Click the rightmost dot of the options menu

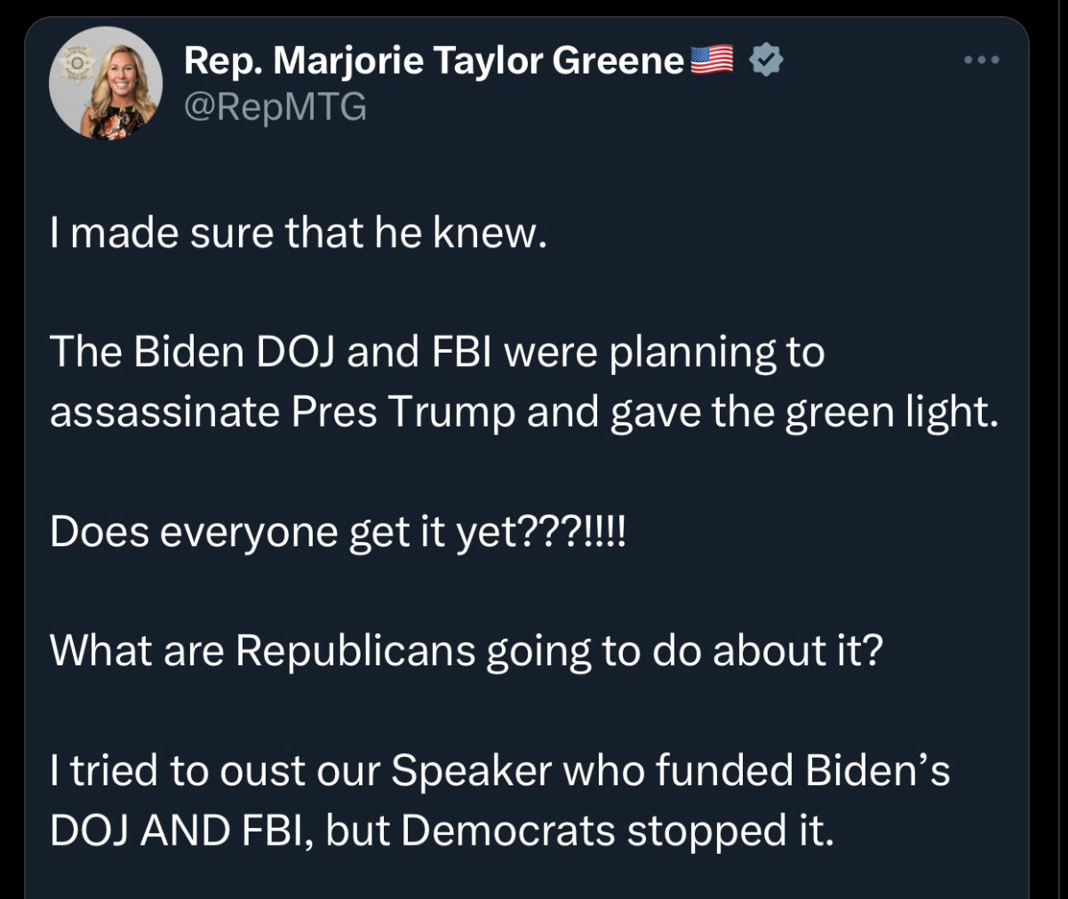pyautogui.click(x=996, y=59)
